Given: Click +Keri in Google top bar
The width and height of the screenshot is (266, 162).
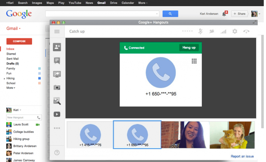Looking at the screenshot, I should pyautogui.click(x=10, y=3).
